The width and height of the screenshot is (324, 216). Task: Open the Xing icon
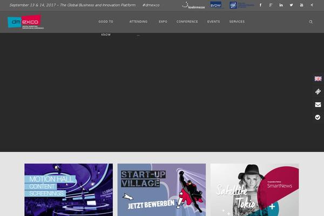(312, 5)
